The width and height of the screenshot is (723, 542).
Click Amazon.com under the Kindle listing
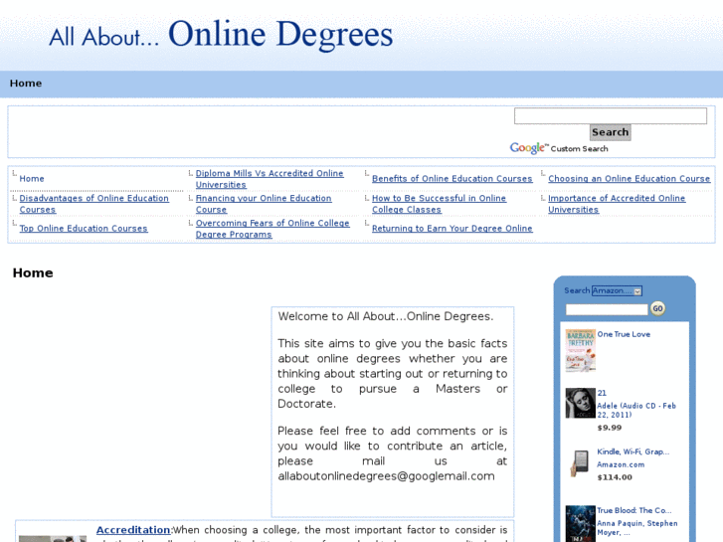tap(621, 465)
